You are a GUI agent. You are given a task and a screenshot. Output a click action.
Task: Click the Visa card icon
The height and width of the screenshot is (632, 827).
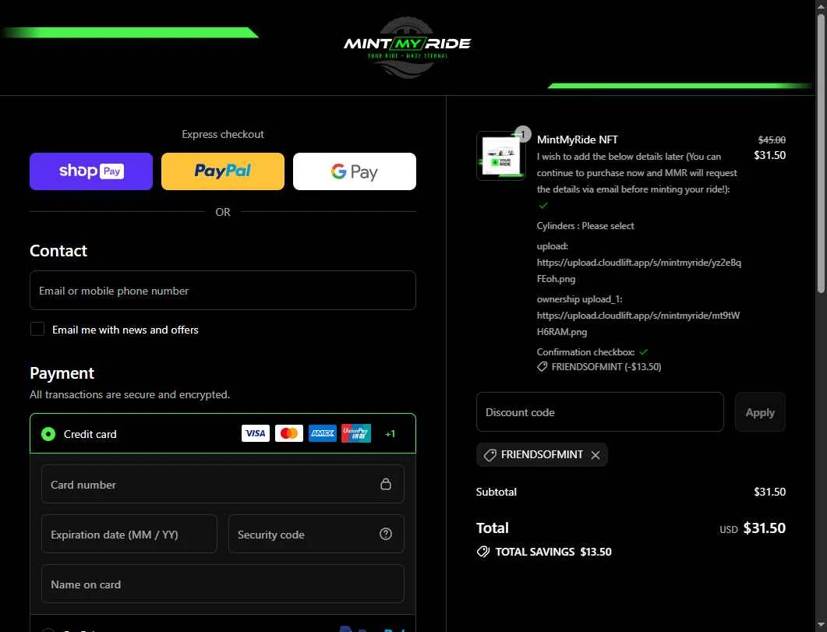point(256,433)
